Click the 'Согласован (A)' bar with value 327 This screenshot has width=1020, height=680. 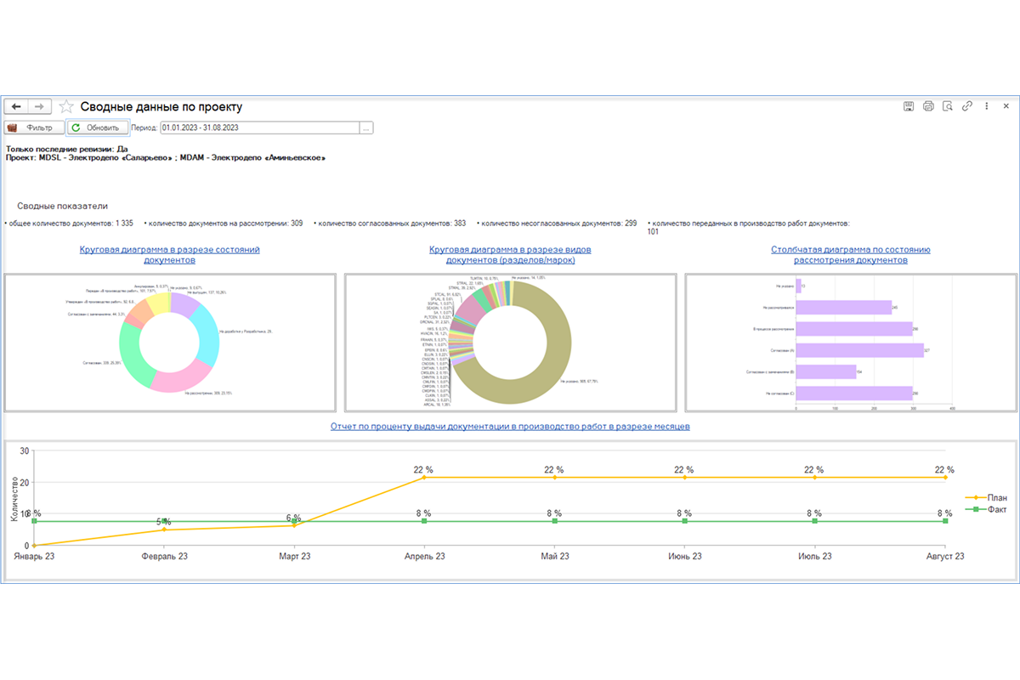click(x=859, y=350)
